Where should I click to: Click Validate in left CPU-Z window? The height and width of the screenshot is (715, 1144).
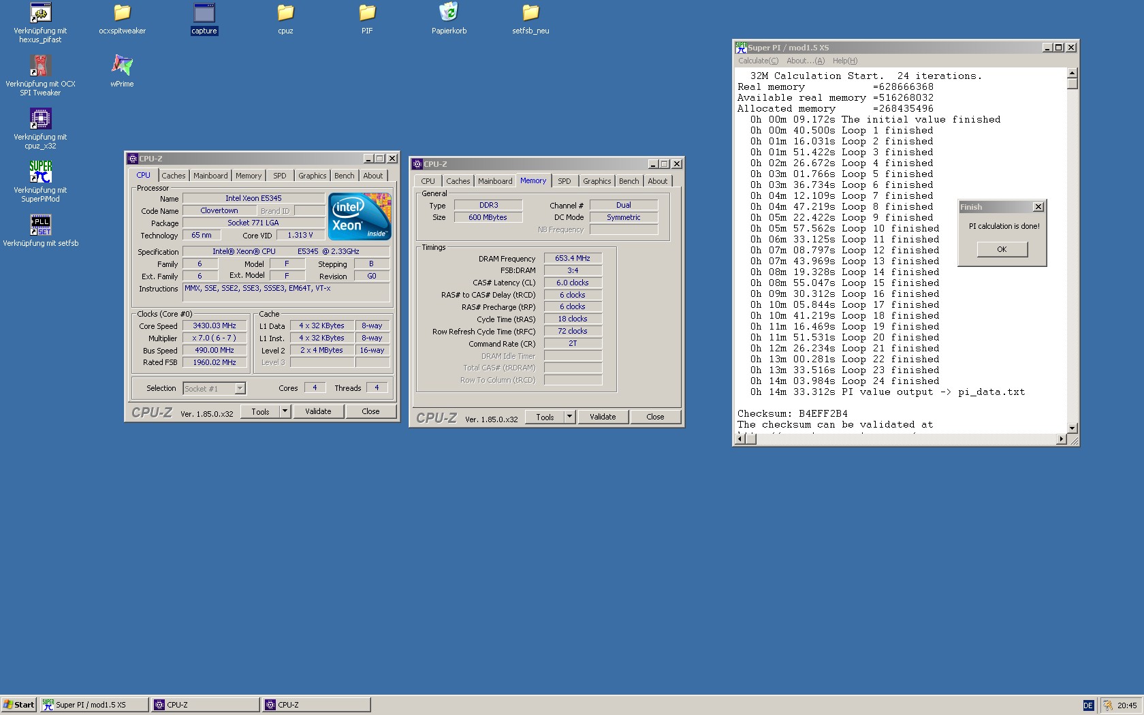click(x=318, y=411)
